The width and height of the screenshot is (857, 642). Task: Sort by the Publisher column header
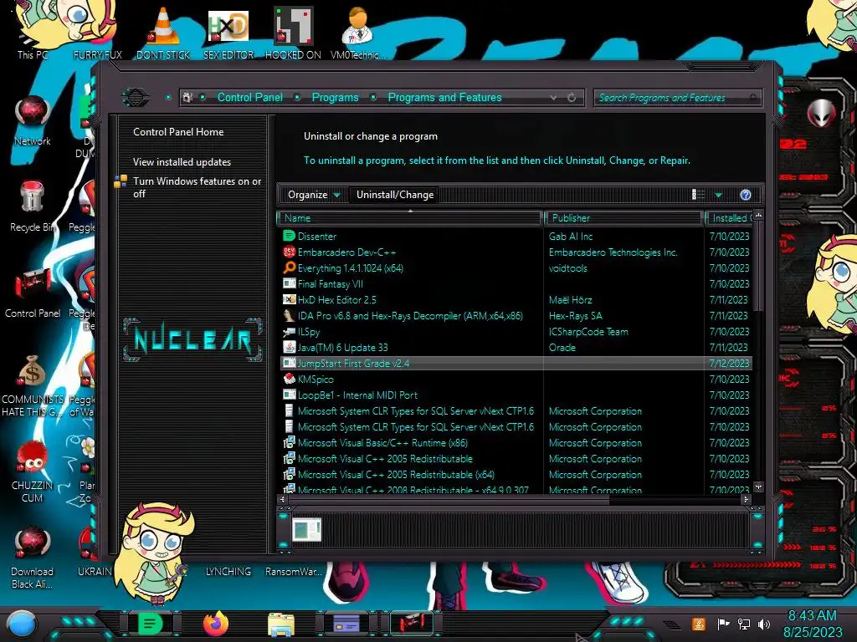tap(624, 218)
